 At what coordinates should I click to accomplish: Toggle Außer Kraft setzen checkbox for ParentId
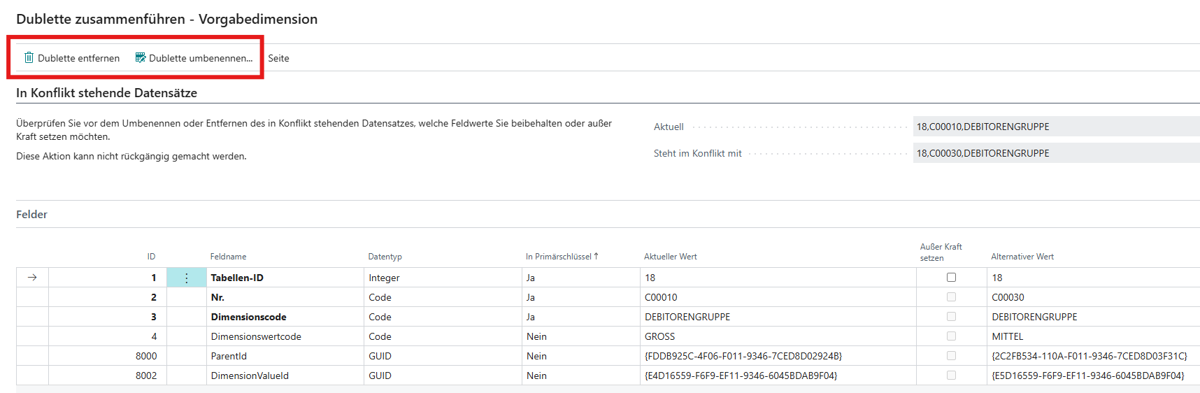(x=951, y=356)
